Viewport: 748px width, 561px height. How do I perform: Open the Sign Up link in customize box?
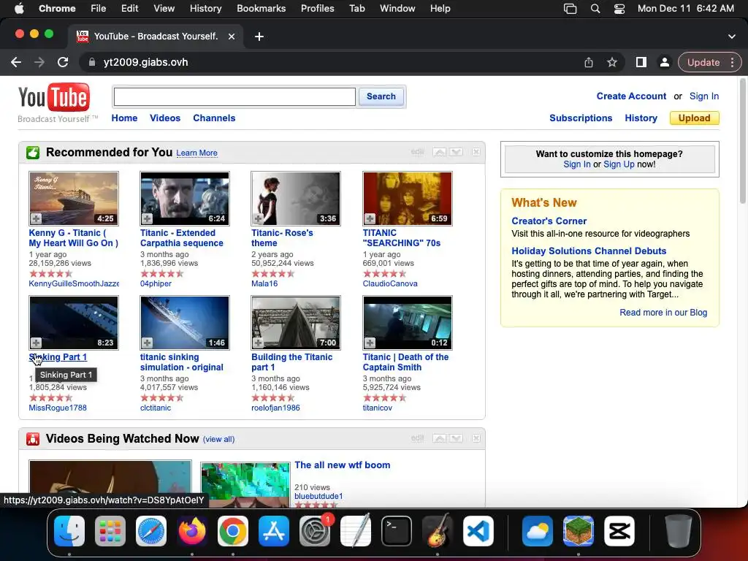tap(619, 164)
